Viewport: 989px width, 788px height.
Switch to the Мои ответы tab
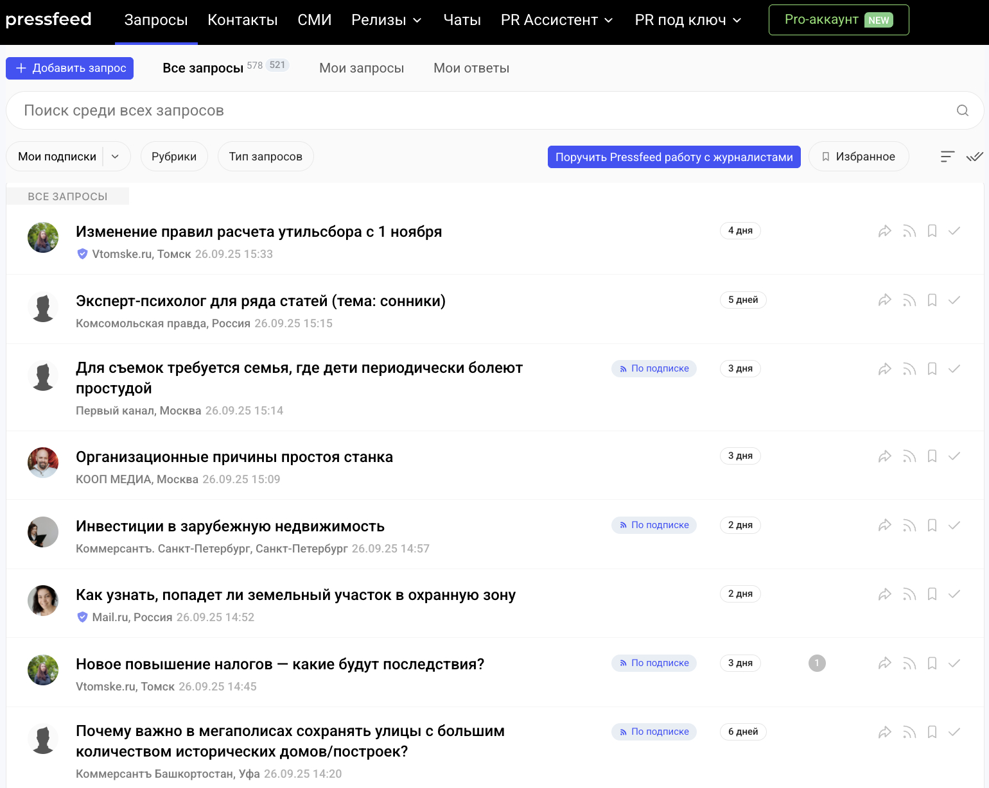tap(471, 68)
